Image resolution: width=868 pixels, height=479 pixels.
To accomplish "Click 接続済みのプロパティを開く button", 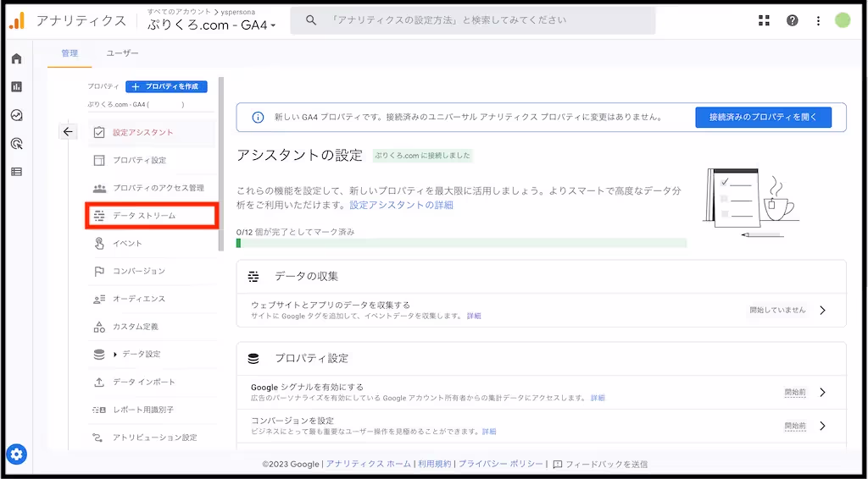I will pyautogui.click(x=764, y=117).
